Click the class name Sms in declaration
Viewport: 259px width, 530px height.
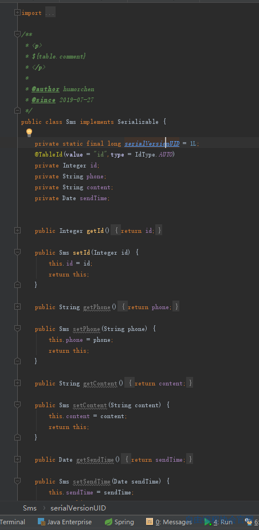(x=71, y=122)
